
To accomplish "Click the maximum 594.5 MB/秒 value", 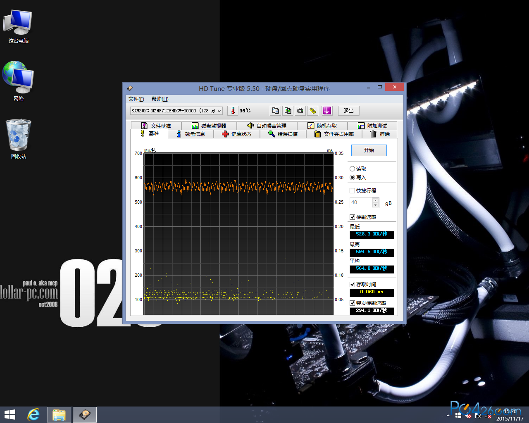I will click(x=372, y=252).
